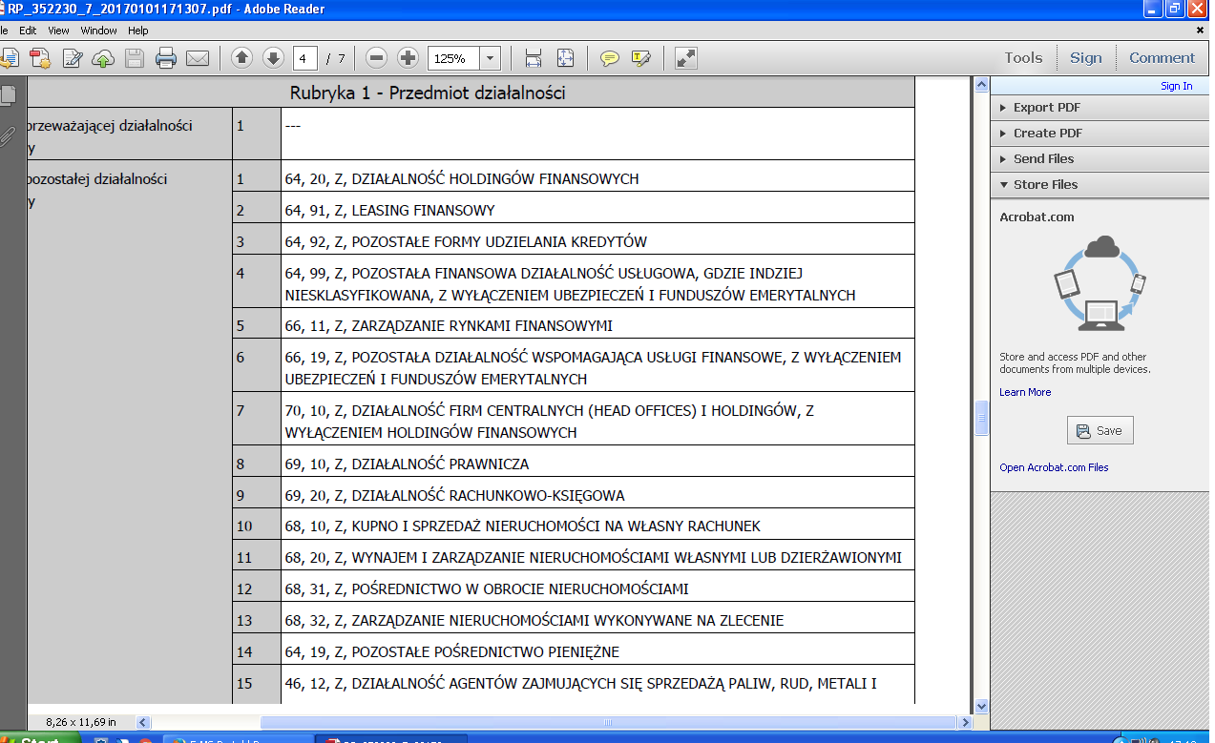Viewport: 1215px width, 743px height.
Task: Zoom out using the minus button
Action: click(x=377, y=58)
